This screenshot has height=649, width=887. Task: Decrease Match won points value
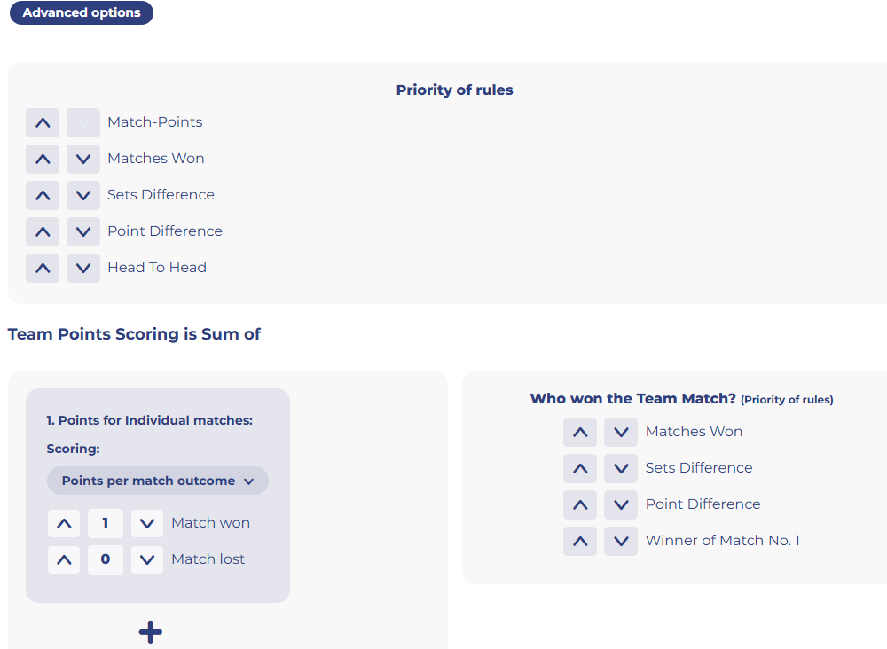147,523
